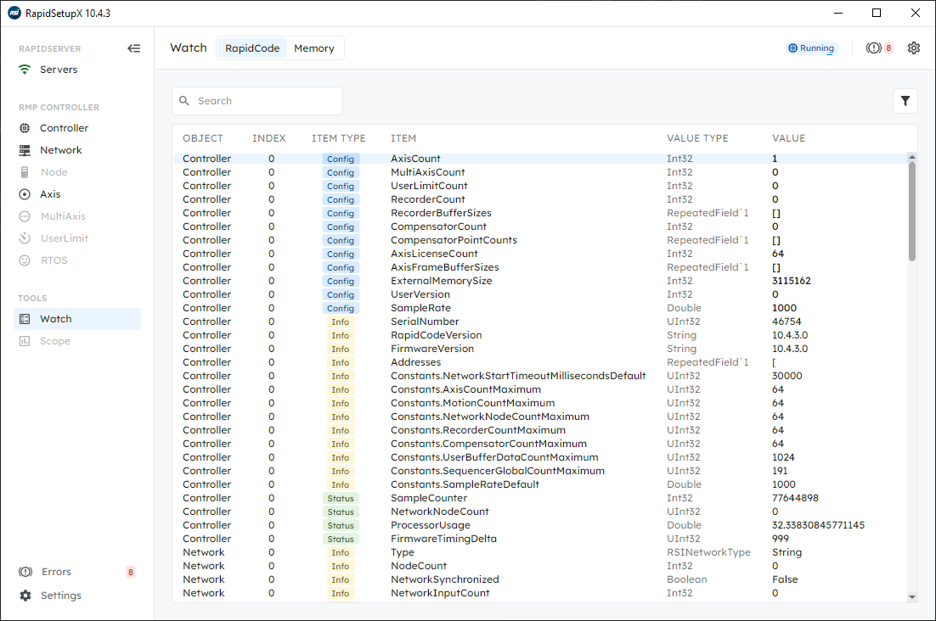Select the RecorderBufferSizes item

(x=441, y=213)
